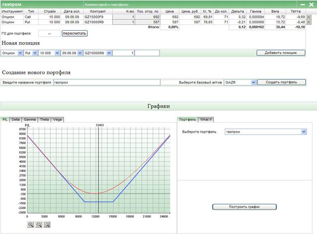Click the пересчитать button

[75, 33]
